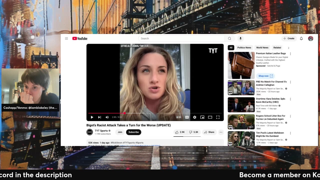
Task: Open the TYT Sports channel avatar
Action: click(89, 132)
